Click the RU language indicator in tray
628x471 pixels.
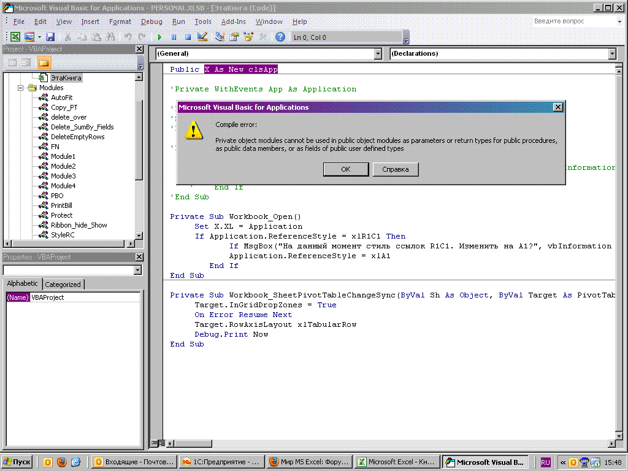coord(545,462)
